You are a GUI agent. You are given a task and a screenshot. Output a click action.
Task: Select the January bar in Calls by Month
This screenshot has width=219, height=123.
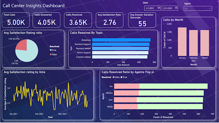pos(182,42)
